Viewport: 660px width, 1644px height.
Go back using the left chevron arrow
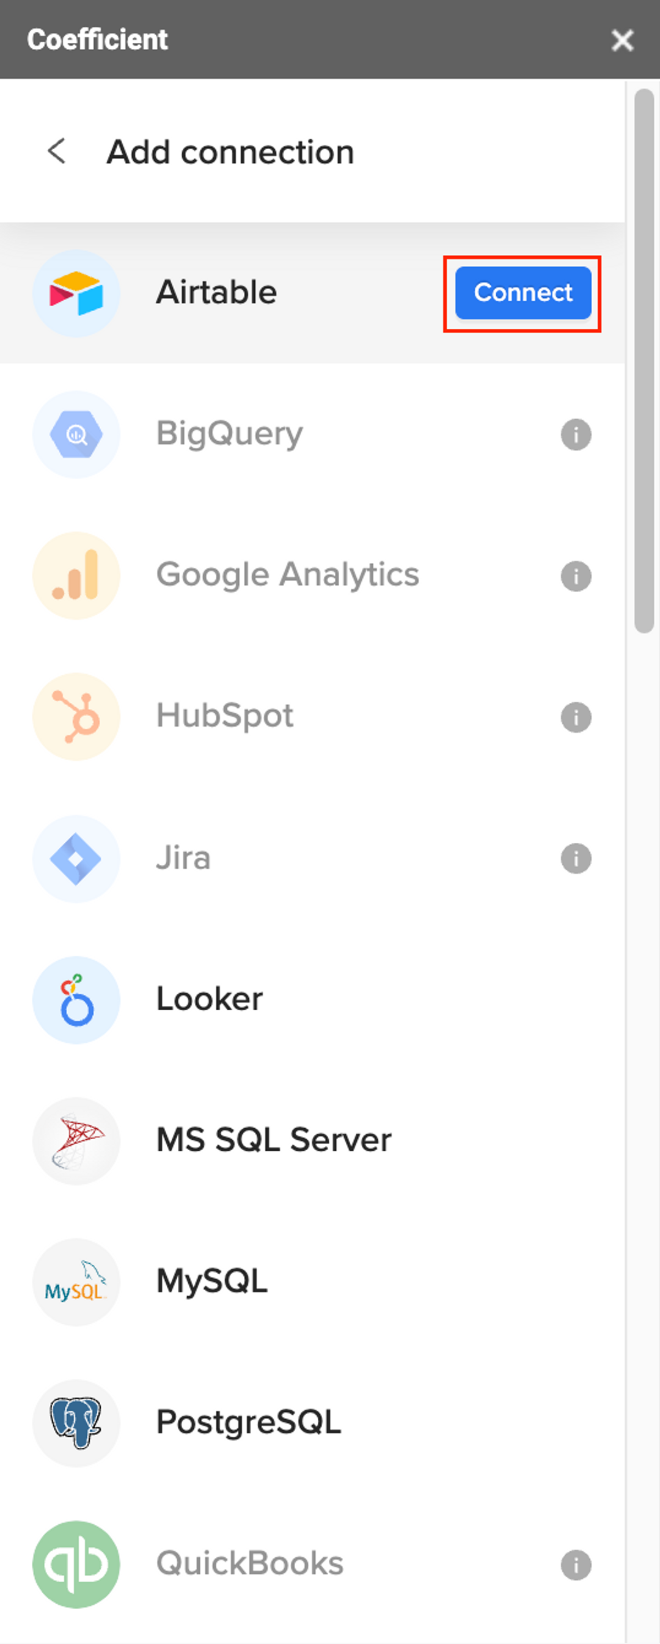pos(57,151)
